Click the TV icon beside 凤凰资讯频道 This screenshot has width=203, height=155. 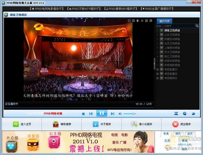coord(161,39)
